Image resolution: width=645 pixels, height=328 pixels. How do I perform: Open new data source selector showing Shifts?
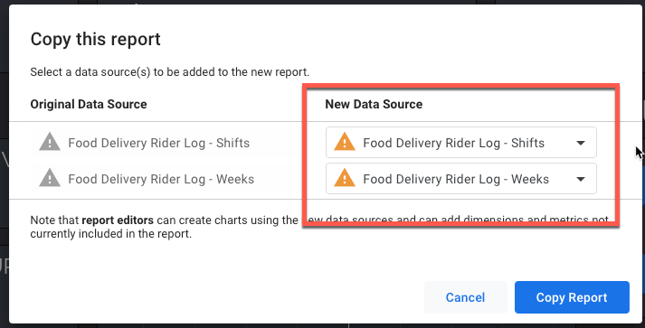(x=461, y=142)
